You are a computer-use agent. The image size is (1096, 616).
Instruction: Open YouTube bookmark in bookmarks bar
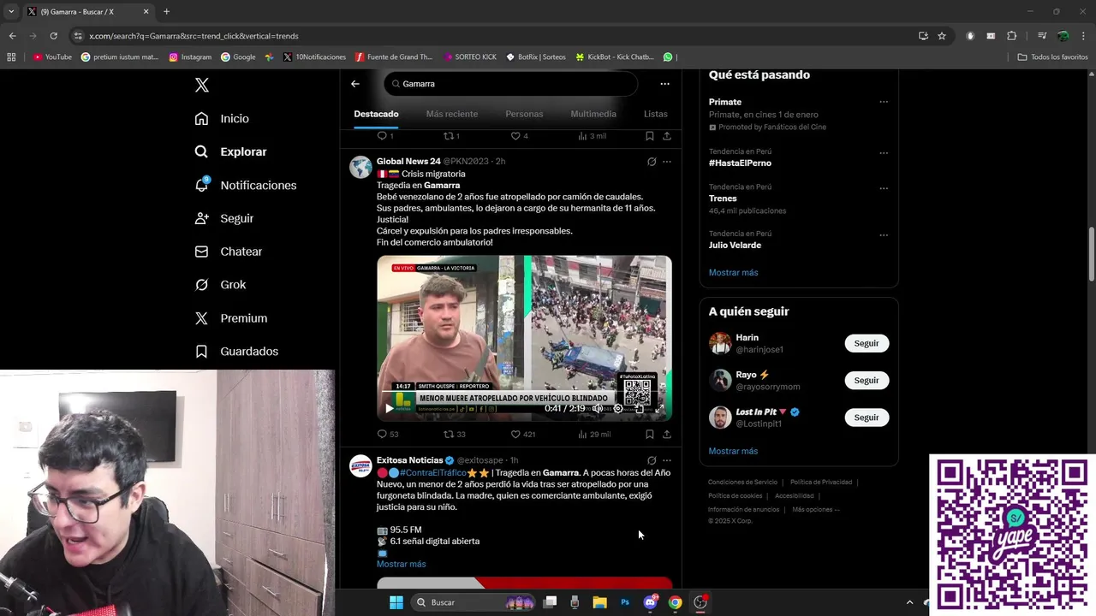[52, 57]
